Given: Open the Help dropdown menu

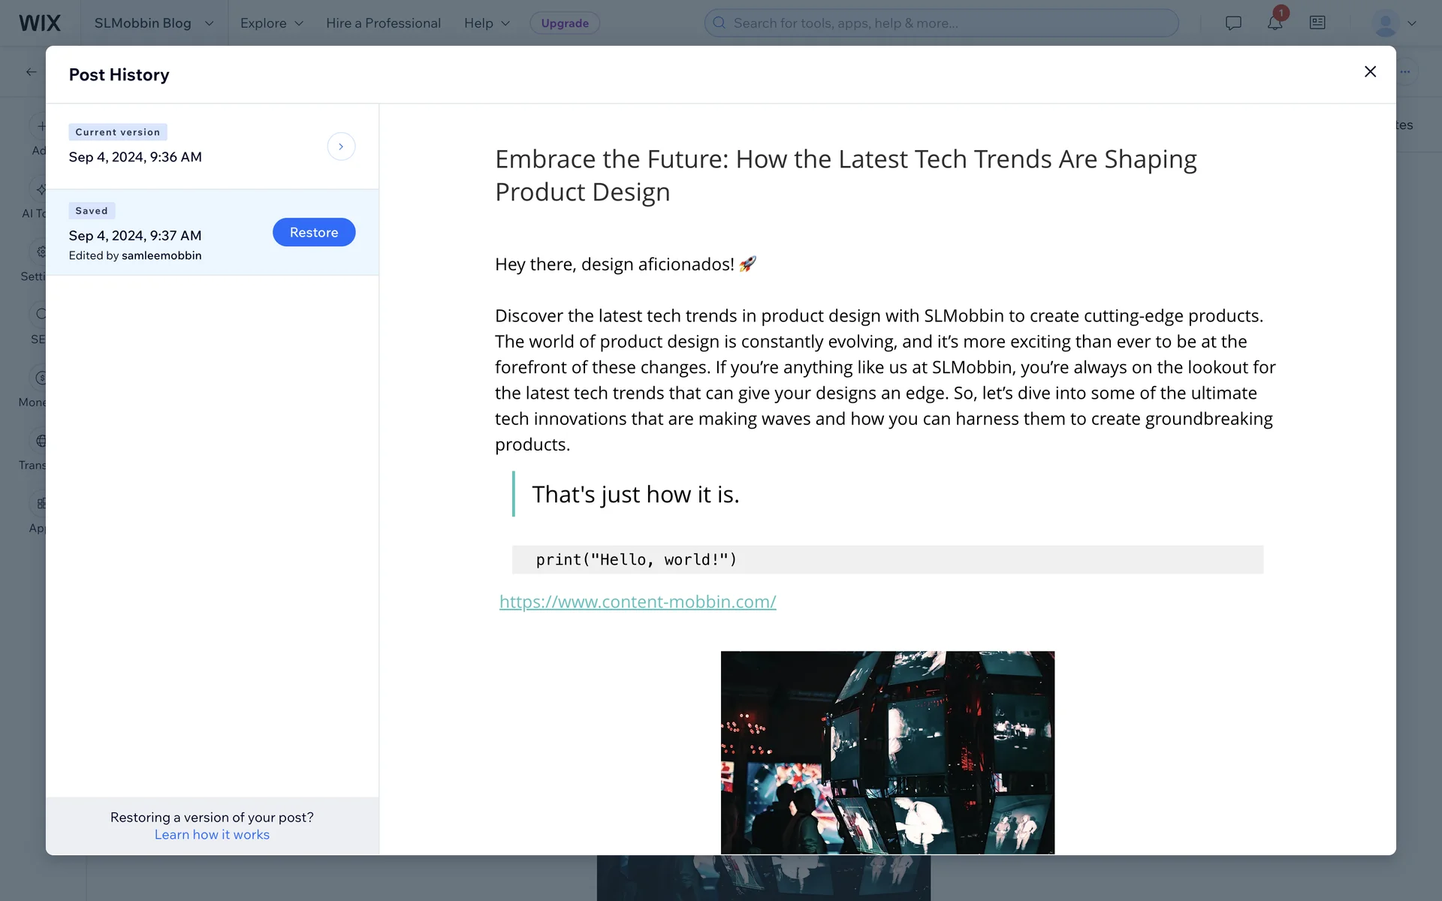Looking at the screenshot, I should 487,23.
